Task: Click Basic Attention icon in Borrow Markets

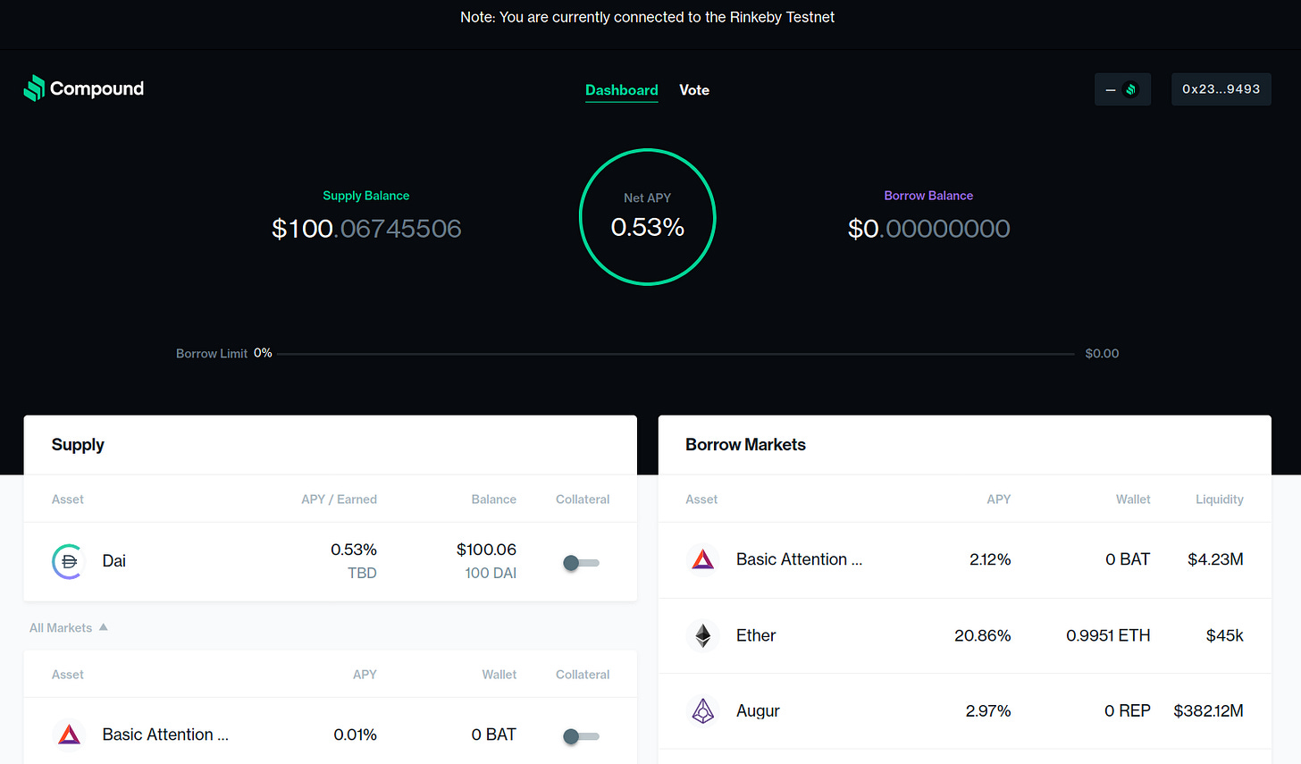Action: pos(703,559)
